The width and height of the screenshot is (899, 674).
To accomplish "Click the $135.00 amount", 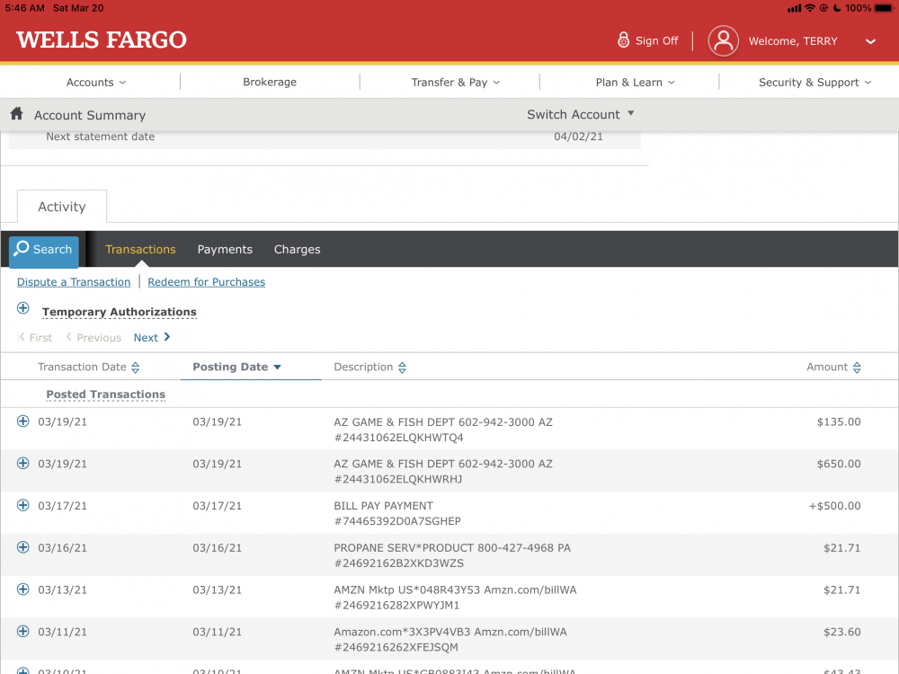I will [x=839, y=421].
